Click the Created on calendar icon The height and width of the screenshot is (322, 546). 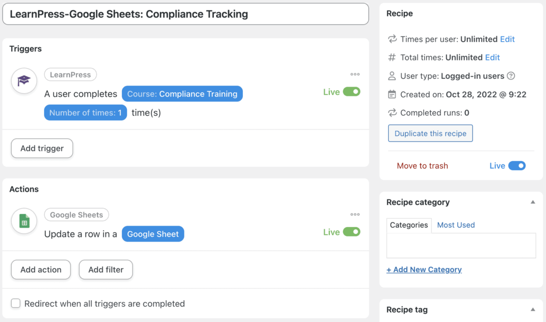pyautogui.click(x=392, y=94)
